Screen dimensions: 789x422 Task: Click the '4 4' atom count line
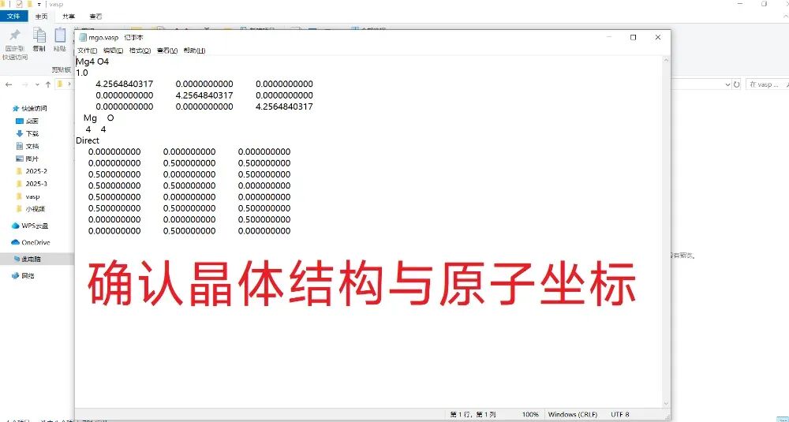pyautogui.click(x=95, y=129)
